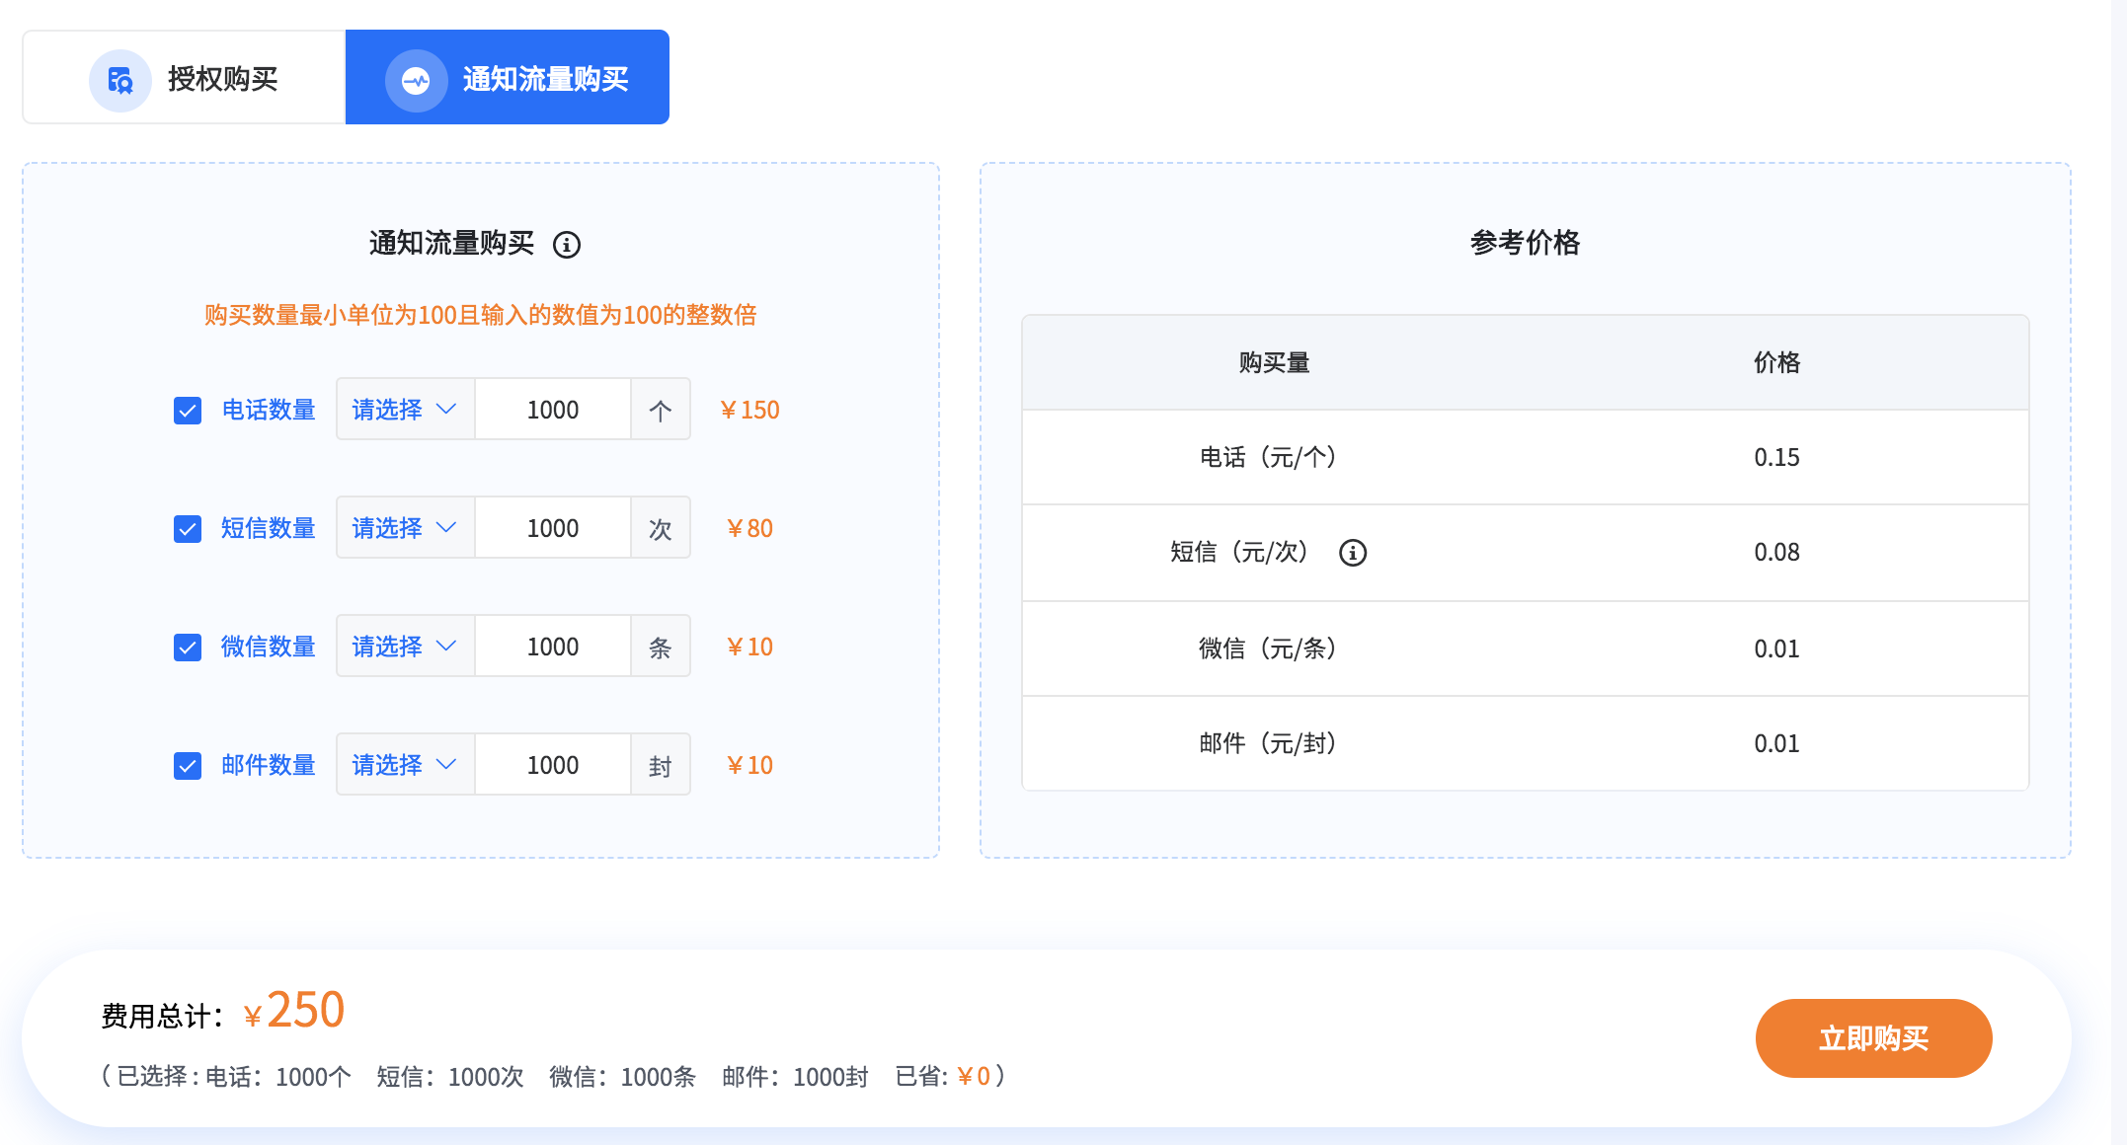Focus the 邮件数量 quantity input field

tap(553, 765)
